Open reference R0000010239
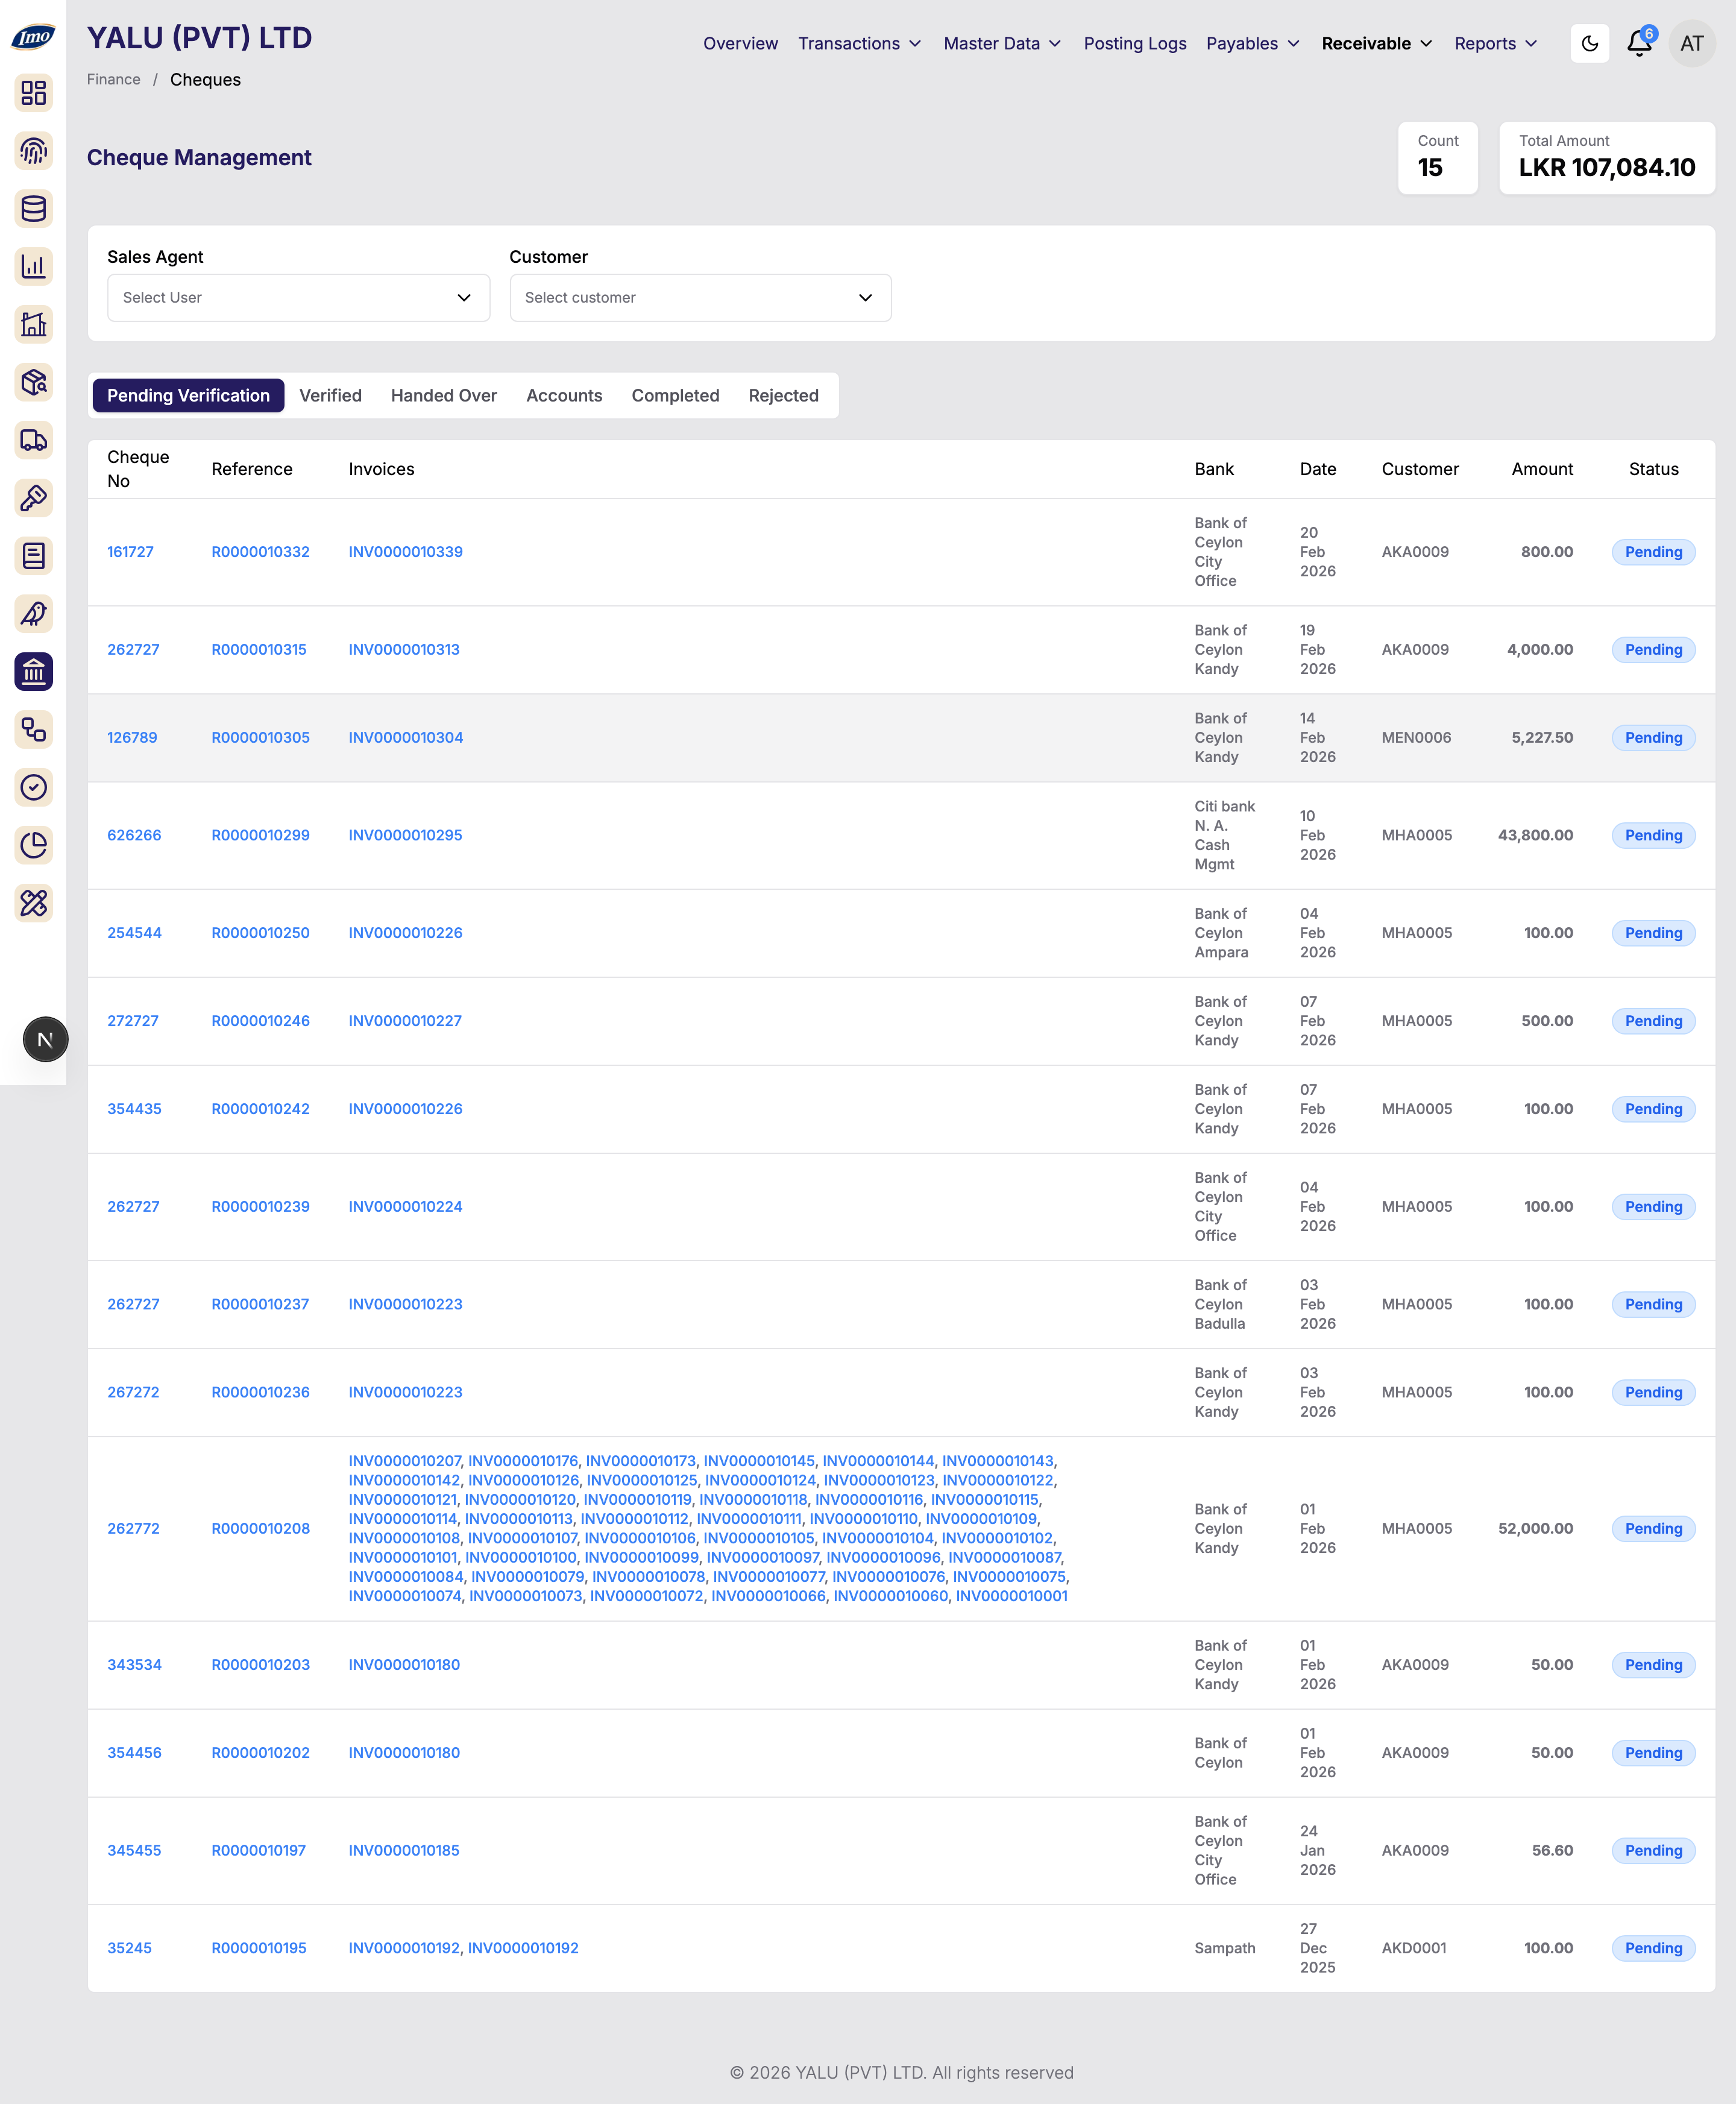The image size is (1736, 2104). tap(260, 1207)
